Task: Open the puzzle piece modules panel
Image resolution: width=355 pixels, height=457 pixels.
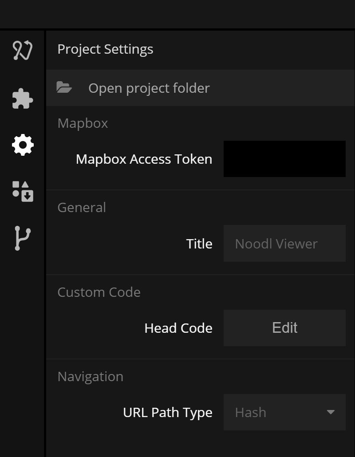Action: [23, 99]
